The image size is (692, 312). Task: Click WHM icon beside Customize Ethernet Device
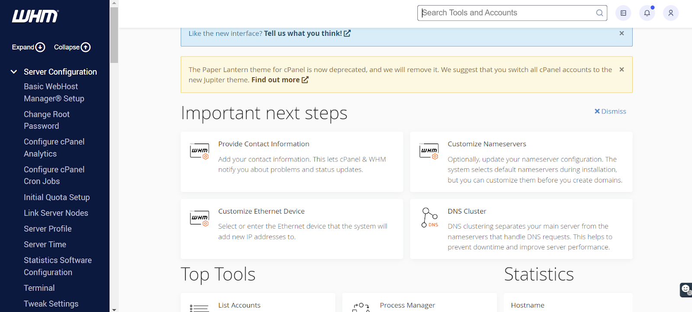pyautogui.click(x=199, y=218)
